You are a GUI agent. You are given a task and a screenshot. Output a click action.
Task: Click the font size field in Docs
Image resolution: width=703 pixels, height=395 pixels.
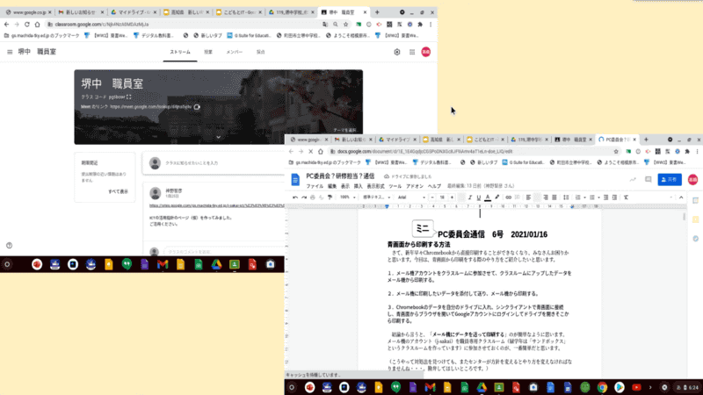point(442,197)
